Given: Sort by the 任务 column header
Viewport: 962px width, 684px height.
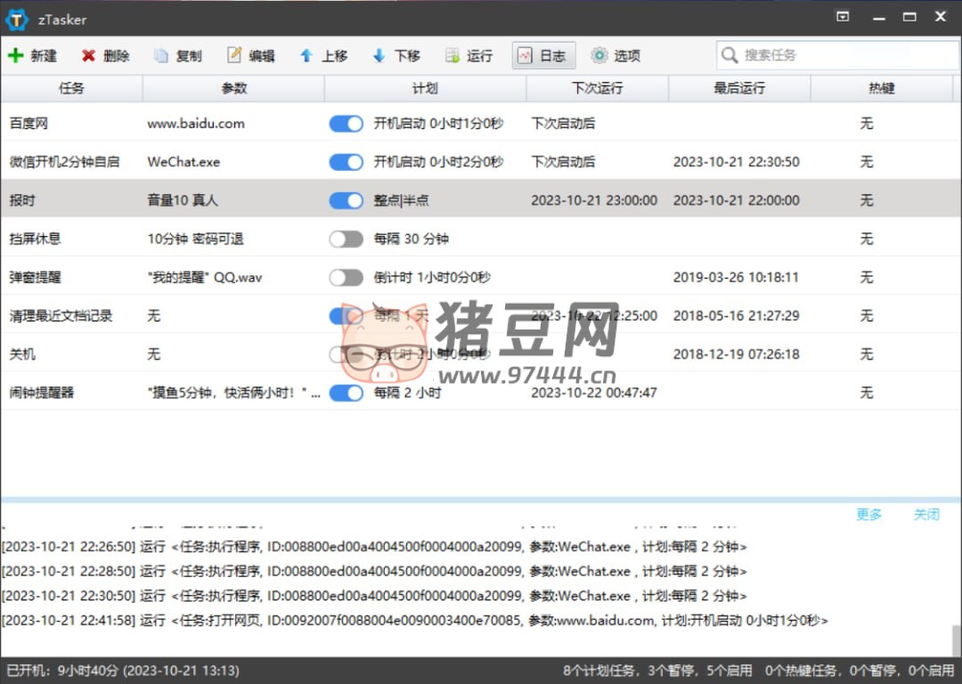Looking at the screenshot, I should click(x=71, y=88).
